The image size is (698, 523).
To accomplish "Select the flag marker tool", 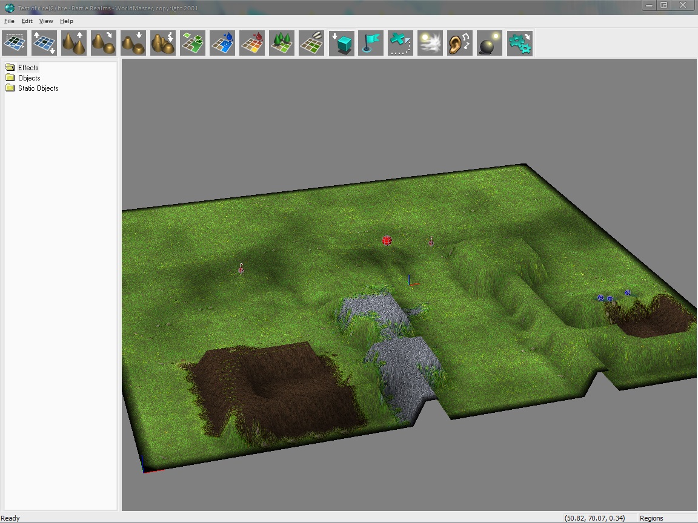I will tap(371, 43).
